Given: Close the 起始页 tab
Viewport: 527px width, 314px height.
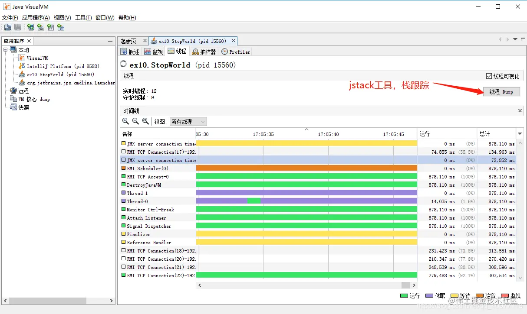Looking at the screenshot, I should (x=145, y=41).
